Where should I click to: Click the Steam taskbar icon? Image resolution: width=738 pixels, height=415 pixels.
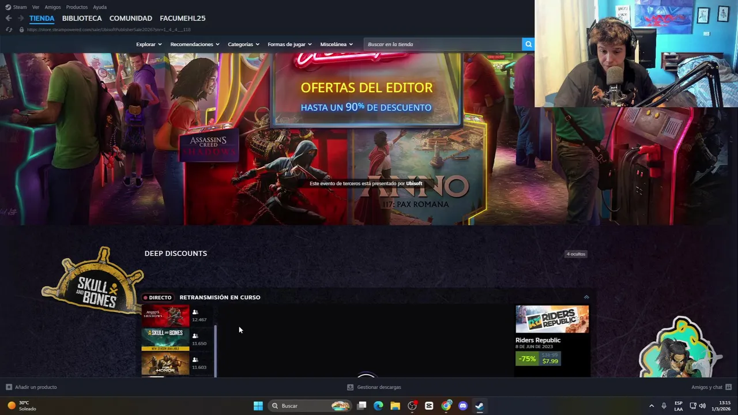coord(479,406)
